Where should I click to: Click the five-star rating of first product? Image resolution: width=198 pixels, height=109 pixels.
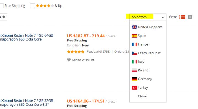tap(76, 52)
